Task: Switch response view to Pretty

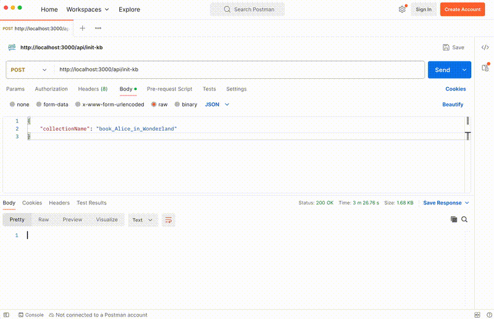Action: (x=17, y=220)
